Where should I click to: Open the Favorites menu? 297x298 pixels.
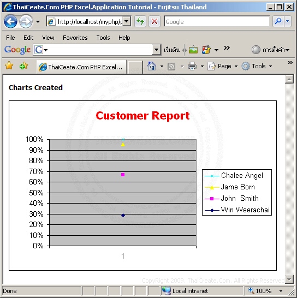[75, 38]
